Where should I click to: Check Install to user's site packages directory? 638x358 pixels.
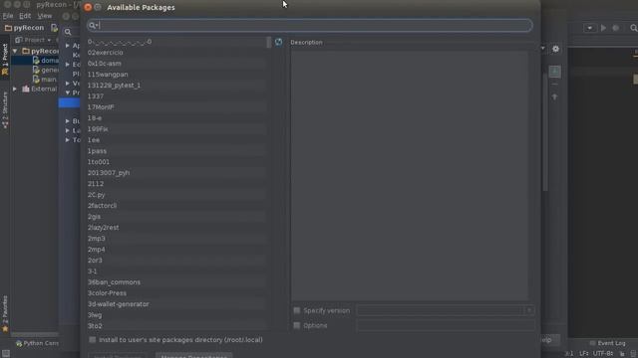coord(93,340)
